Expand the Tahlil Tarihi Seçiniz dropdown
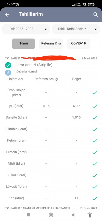The width and height of the screenshot is (102, 221). click(76, 29)
